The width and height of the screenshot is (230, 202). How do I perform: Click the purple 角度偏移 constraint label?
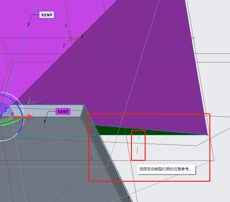[x=62, y=111]
